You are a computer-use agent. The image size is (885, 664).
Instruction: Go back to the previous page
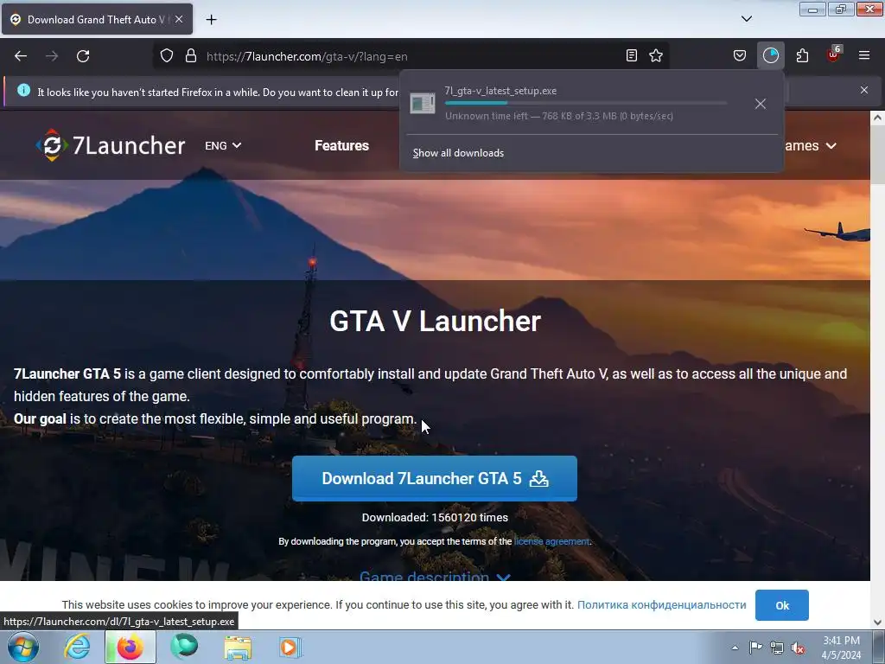[21, 56]
